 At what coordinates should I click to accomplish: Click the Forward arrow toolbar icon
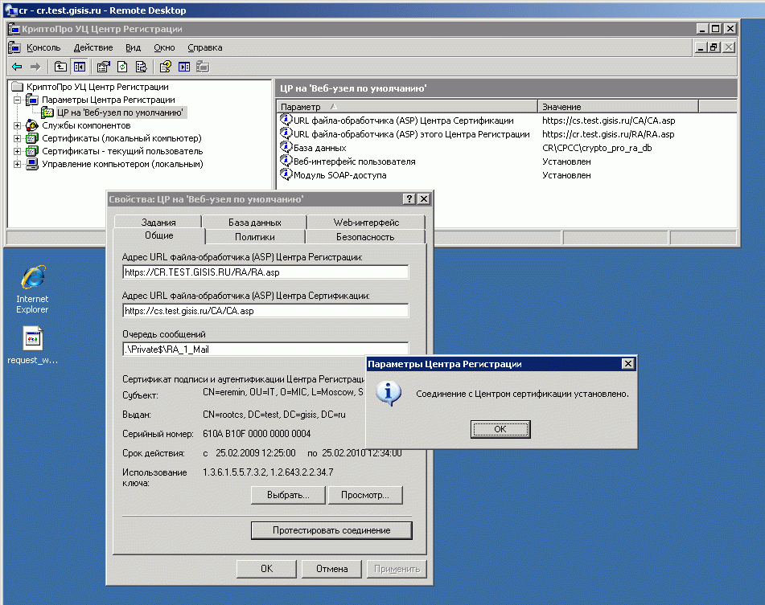[35, 67]
